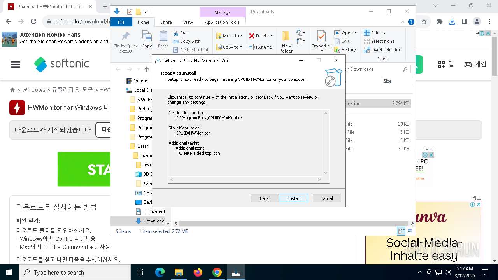Open the View ribbon tab
The image size is (498, 280).
coord(188,22)
